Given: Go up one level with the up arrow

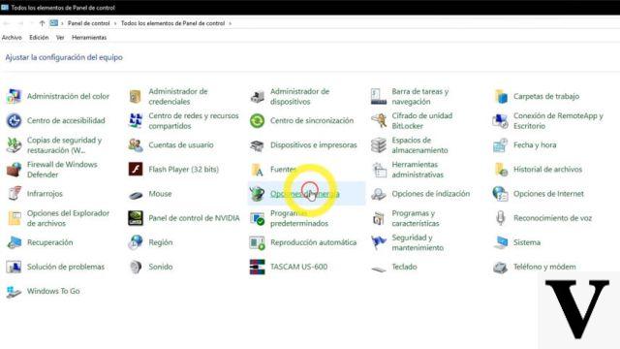Looking at the screenshot, I should pos(42,23).
